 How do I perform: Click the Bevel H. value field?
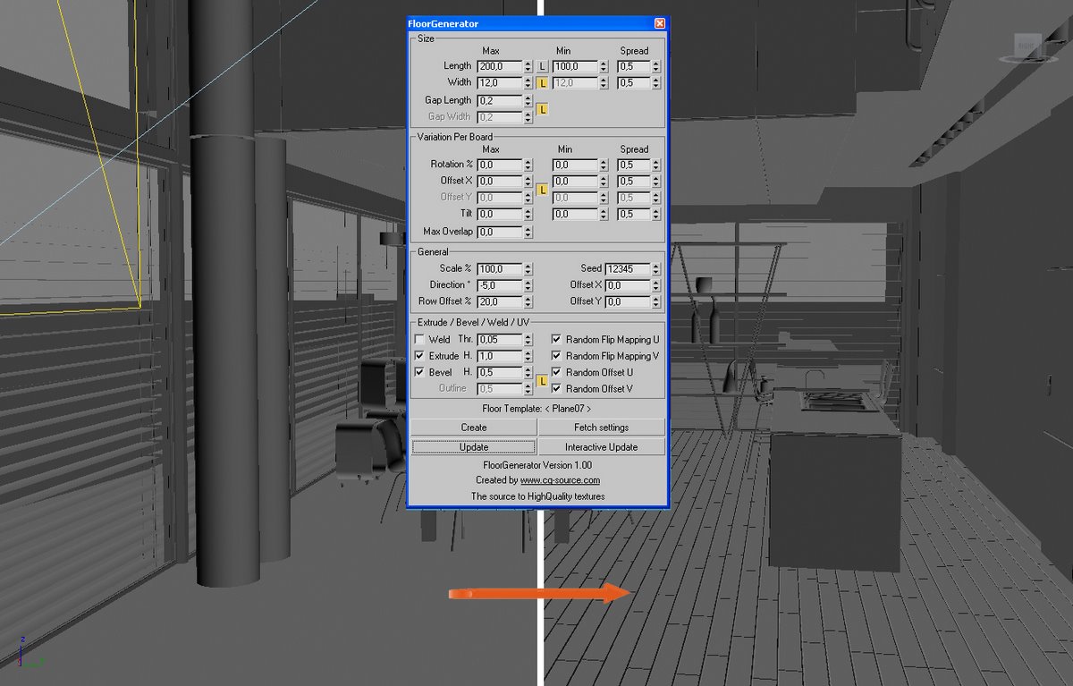500,372
